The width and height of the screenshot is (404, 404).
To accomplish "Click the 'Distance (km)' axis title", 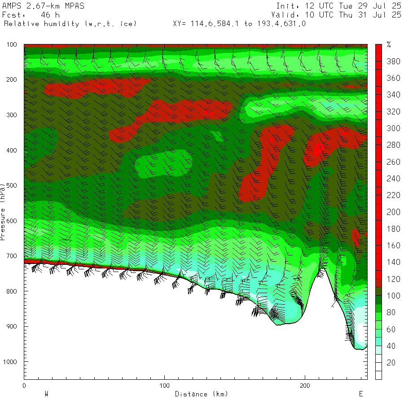I will tap(202, 394).
